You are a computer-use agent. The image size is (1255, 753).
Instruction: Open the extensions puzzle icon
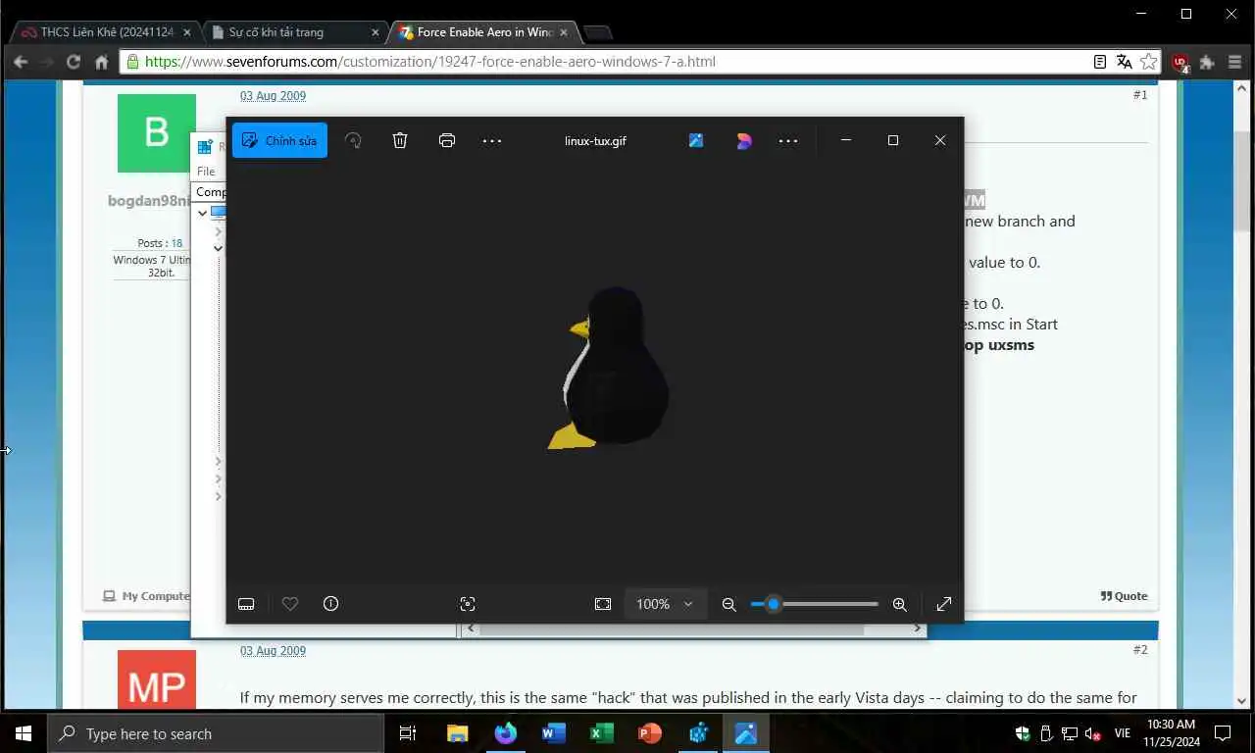(1208, 62)
